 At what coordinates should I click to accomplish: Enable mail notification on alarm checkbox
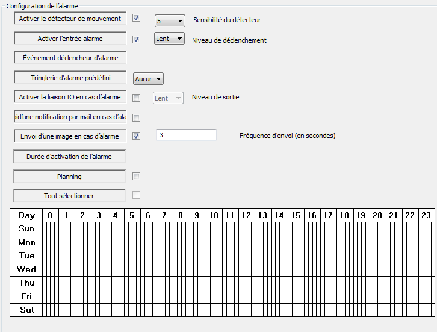[136, 117]
